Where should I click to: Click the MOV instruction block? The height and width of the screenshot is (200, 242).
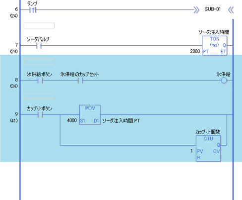(90, 114)
